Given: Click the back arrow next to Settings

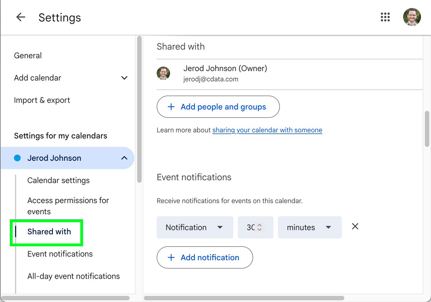Looking at the screenshot, I should [x=21, y=17].
